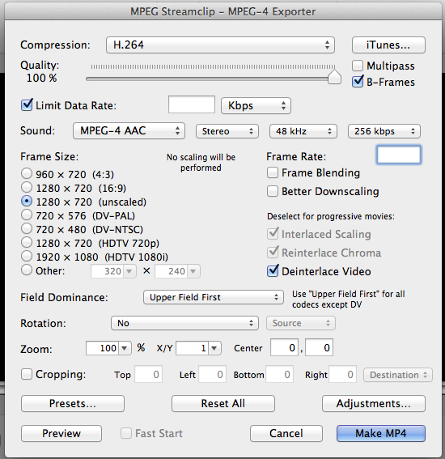Open the Adjustments... dialog
Viewport: 445px width, 459px height.
click(x=374, y=404)
